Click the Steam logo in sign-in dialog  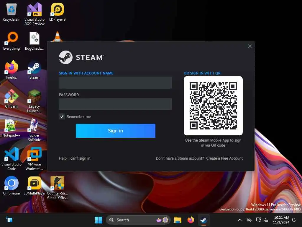81,57
